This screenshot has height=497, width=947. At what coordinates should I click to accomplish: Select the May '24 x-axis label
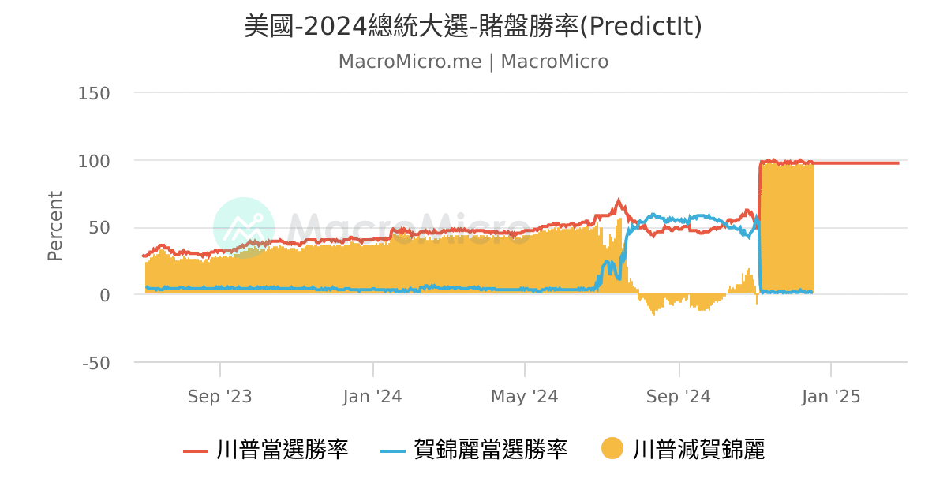pyautogui.click(x=525, y=397)
